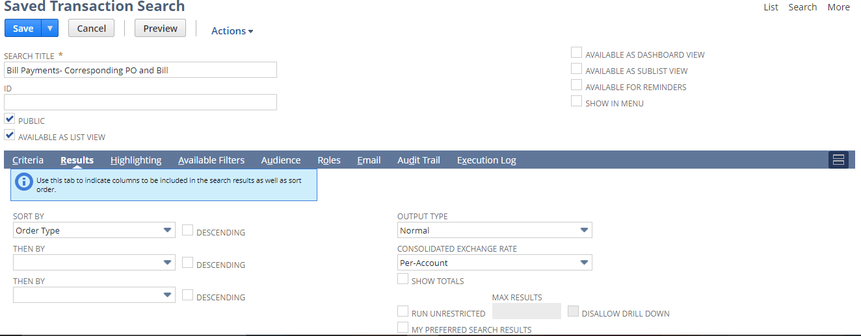Click the Save button

(x=23, y=28)
